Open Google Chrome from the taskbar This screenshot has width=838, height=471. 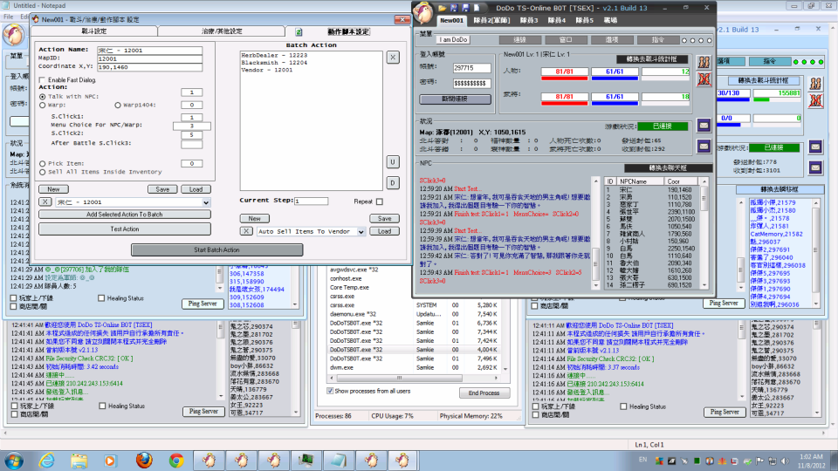(x=176, y=461)
